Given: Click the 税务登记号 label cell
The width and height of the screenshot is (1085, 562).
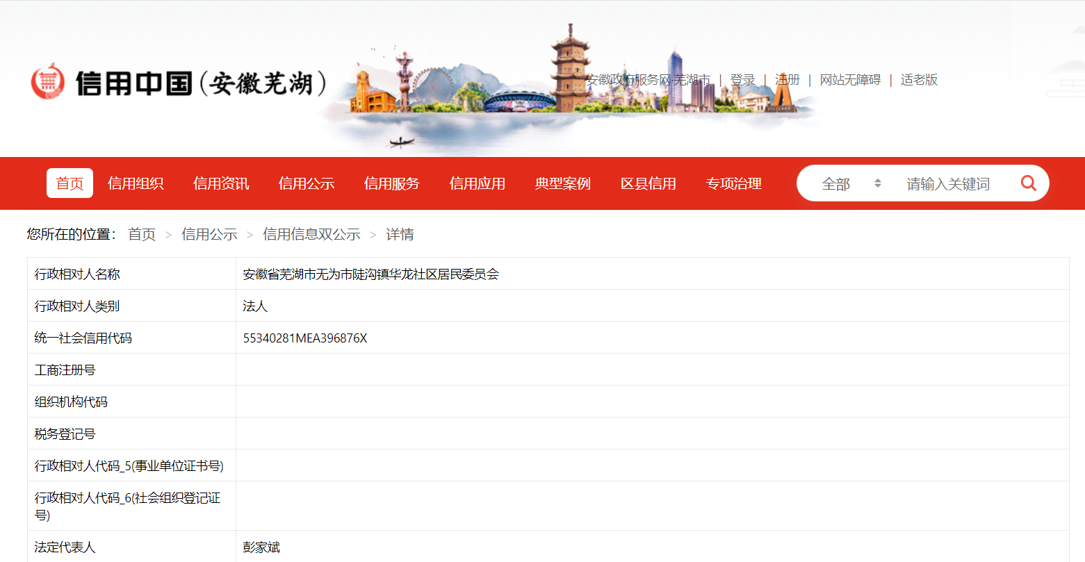Looking at the screenshot, I should pyautogui.click(x=131, y=433).
